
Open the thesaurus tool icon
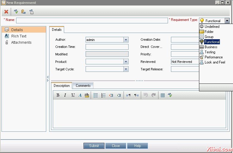coord(24,12)
